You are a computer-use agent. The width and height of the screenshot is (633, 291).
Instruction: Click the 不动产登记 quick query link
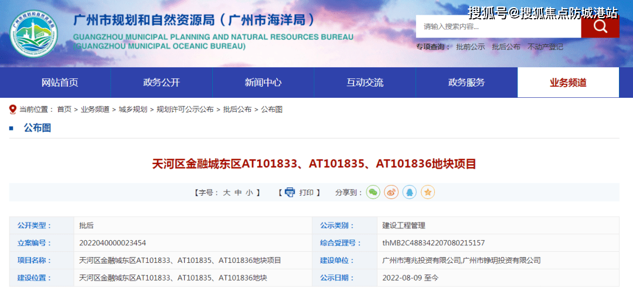(x=545, y=47)
